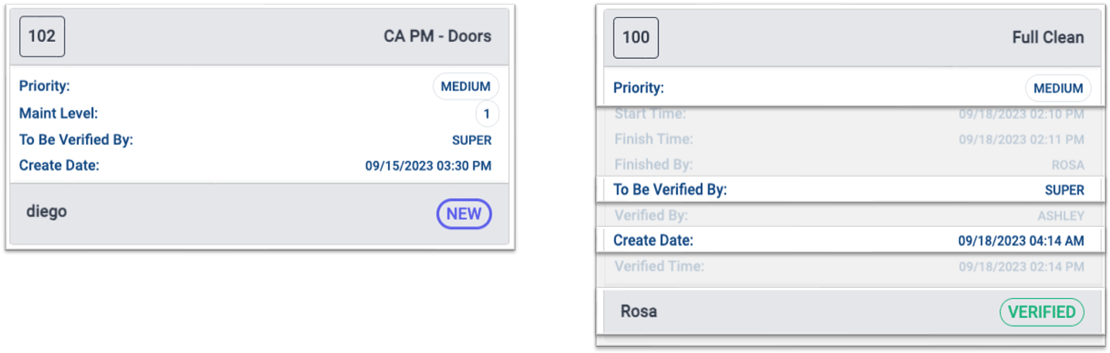Click the Verified By ASHLEY value

tap(1060, 215)
